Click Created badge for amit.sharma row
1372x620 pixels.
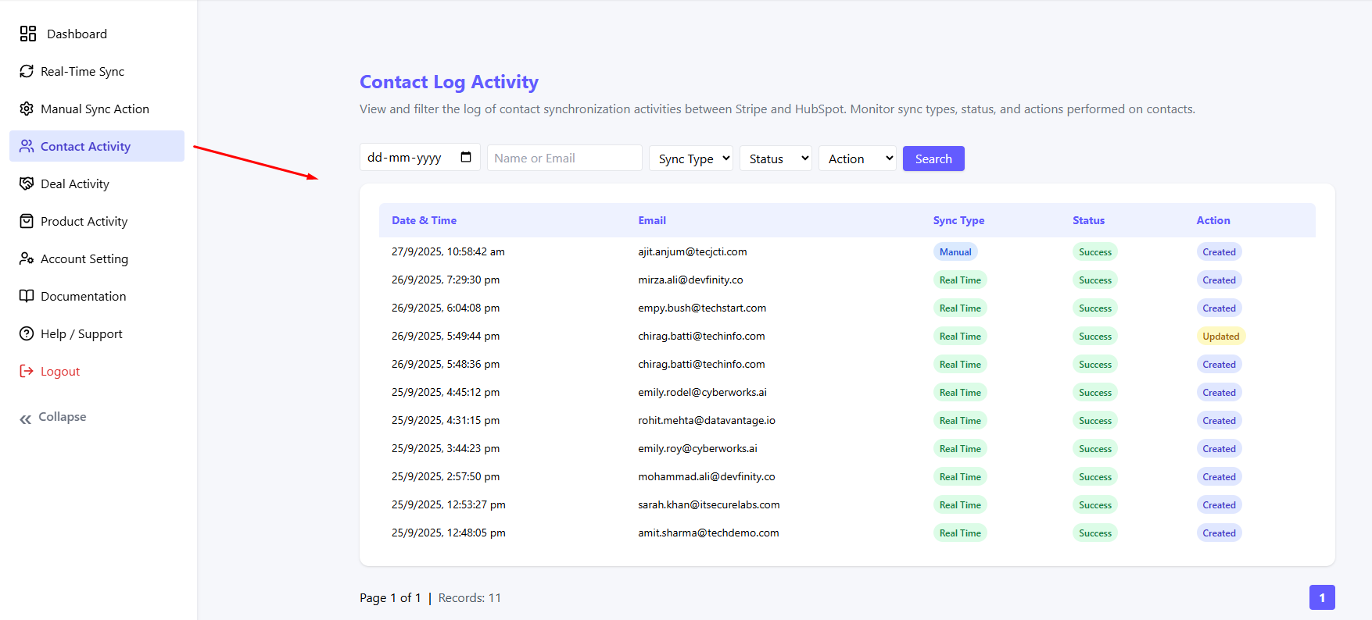pos(1220,533)
